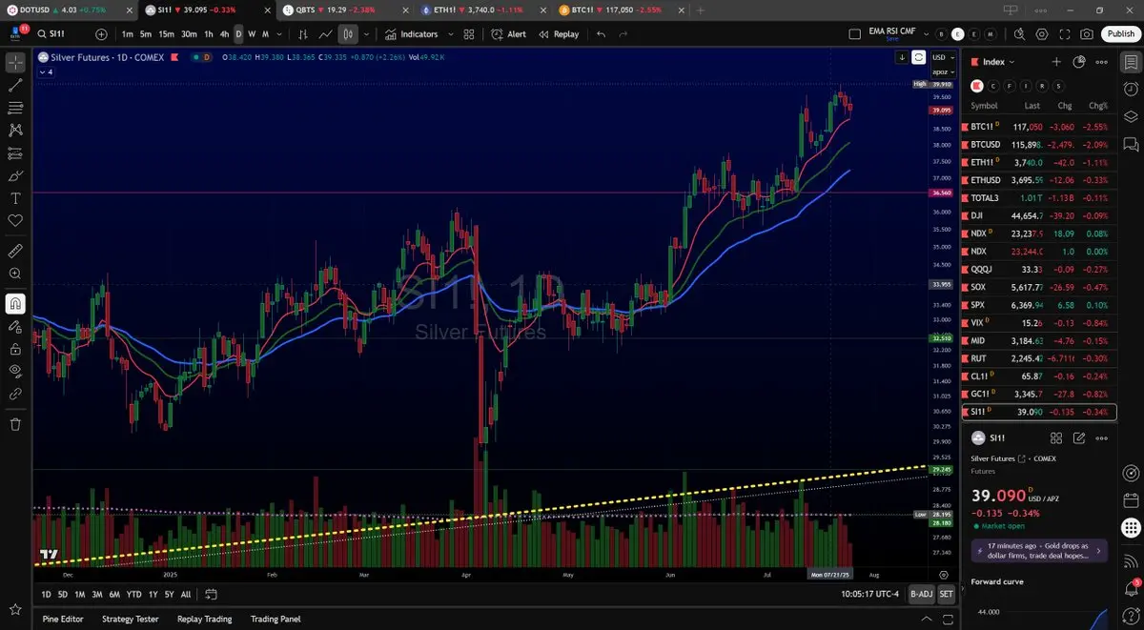1144x630 pixels.
Task: Create an Alert
Action: click(508, 34)
